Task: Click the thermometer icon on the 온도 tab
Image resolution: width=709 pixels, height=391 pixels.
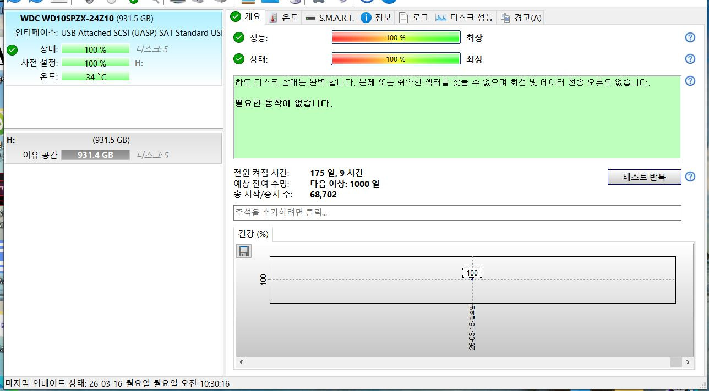Action: (x=274, y=17)
